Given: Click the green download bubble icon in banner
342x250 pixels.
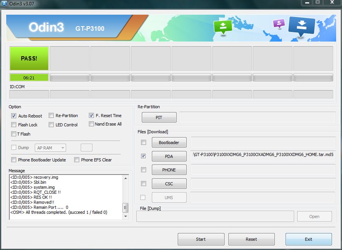Looking at the screenshot, I should click(223, 27).
